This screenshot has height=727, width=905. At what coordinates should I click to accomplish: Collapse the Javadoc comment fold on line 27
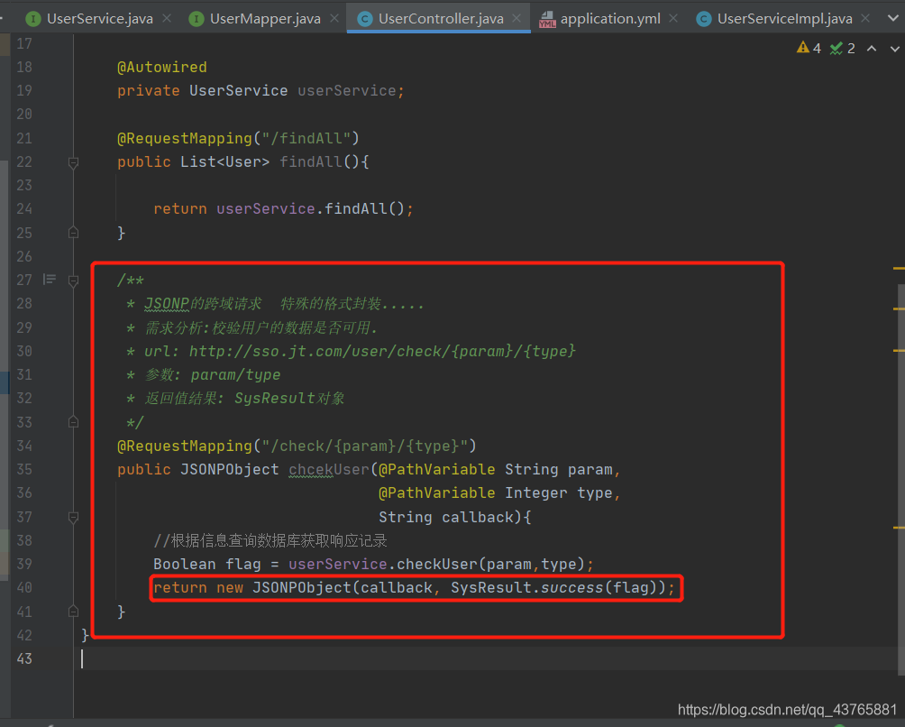tap(73, 281)
